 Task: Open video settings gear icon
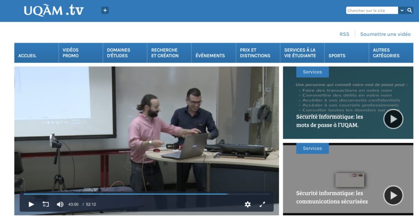tap(248, 204)
